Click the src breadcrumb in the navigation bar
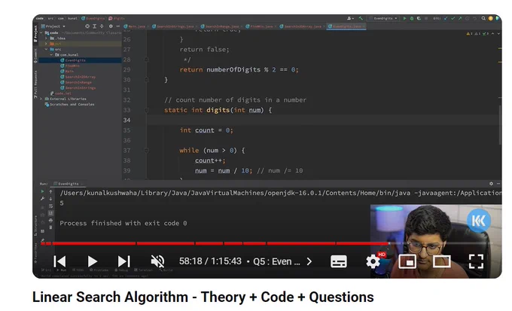The image size is (512, 311). pyautogui.click(x=51, y=18)
